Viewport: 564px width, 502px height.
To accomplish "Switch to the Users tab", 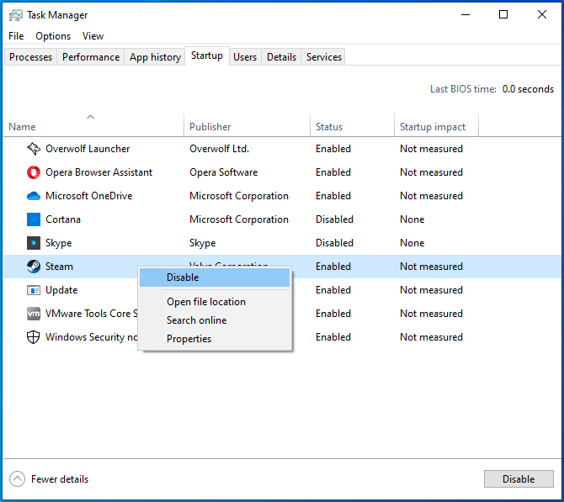I will click(245, 57).
